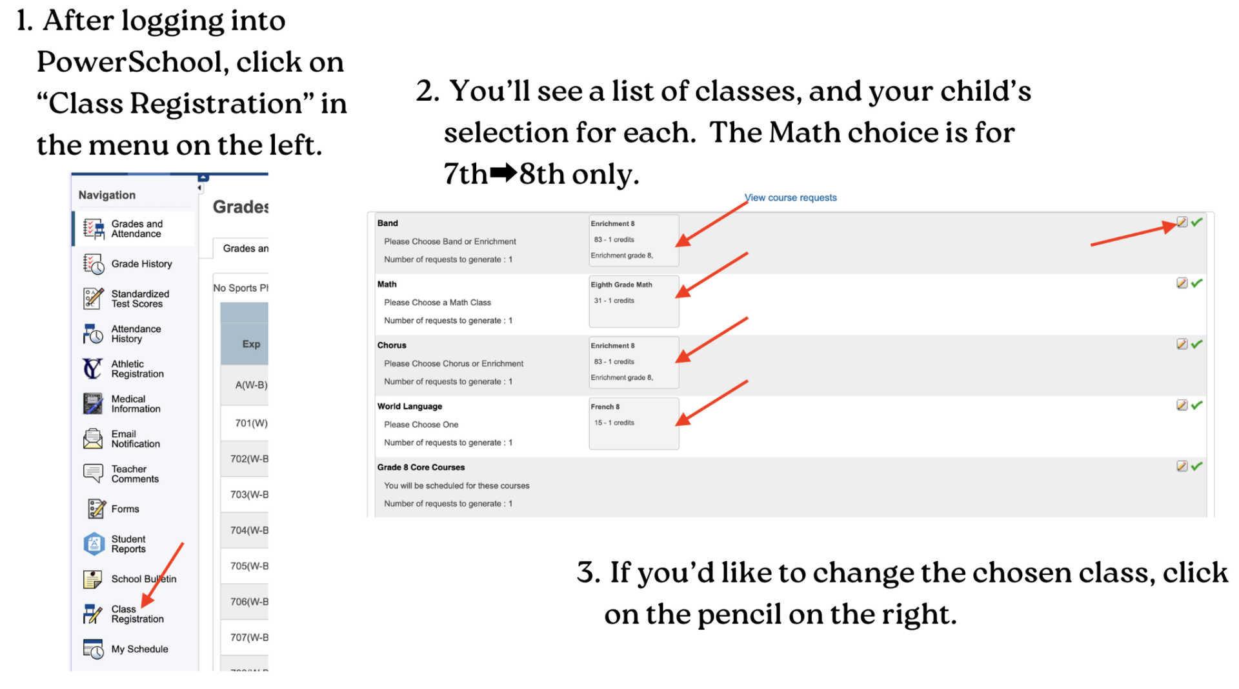Open the Email Notification envelope icon
Image resolution: width=1239 pixels, height=689 pixels.
pyautogui.click(x=93, y=439)
